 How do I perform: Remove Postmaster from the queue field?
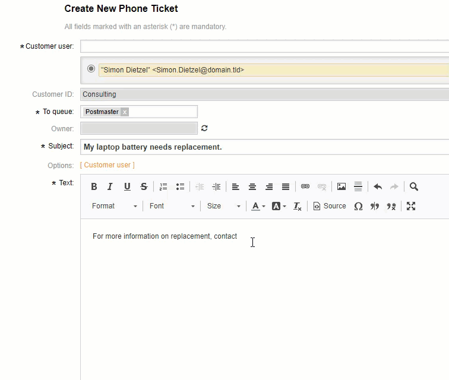(125, 112)
